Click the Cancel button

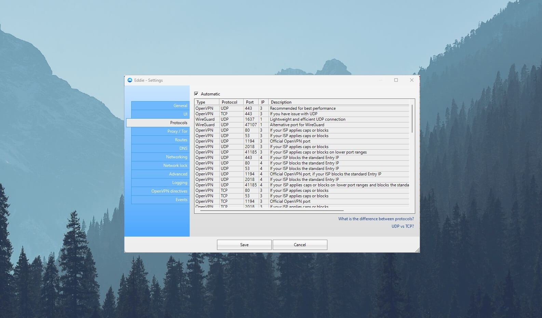[x=300, y=245]
